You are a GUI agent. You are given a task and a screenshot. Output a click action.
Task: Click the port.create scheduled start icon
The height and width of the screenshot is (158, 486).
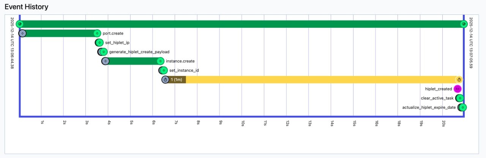click(x=22, y=33)
